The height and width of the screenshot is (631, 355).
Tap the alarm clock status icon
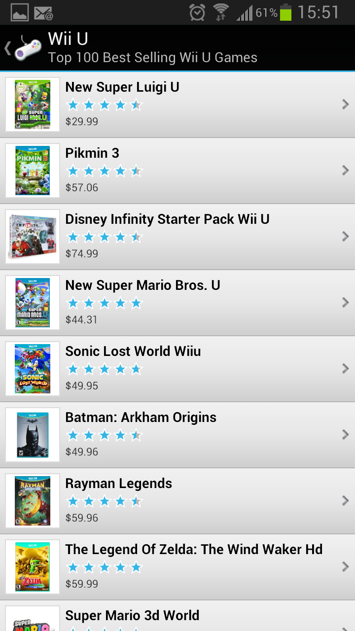[197, 12]
